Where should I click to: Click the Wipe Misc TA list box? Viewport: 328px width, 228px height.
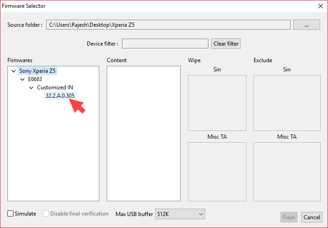217,172
